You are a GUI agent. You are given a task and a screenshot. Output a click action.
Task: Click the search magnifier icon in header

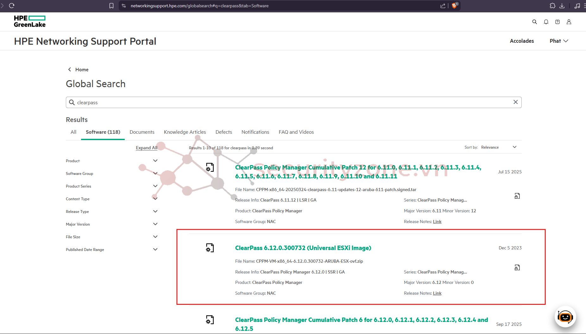(534, 22)
